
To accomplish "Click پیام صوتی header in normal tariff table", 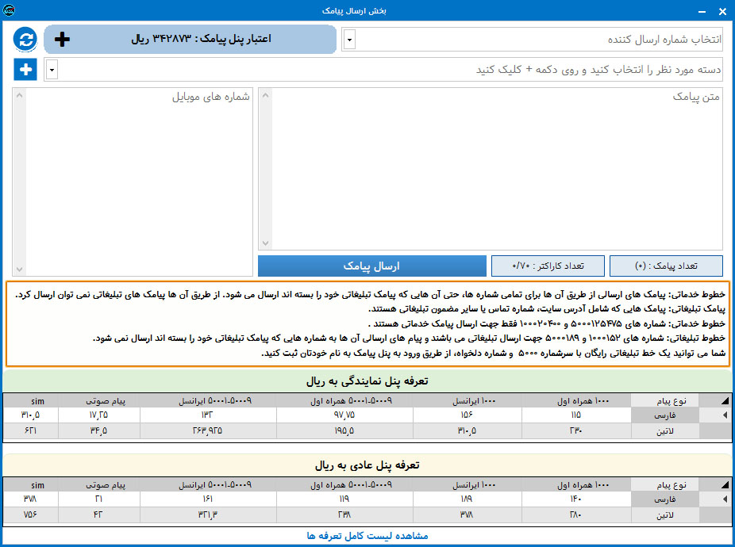I will point(99,484).
